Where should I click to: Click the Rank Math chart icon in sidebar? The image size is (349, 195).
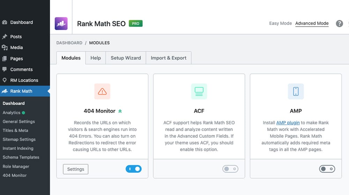5,91
